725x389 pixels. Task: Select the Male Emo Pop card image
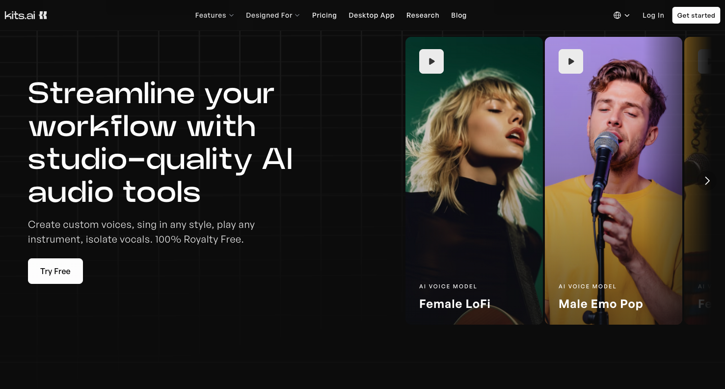click(613, 196)
